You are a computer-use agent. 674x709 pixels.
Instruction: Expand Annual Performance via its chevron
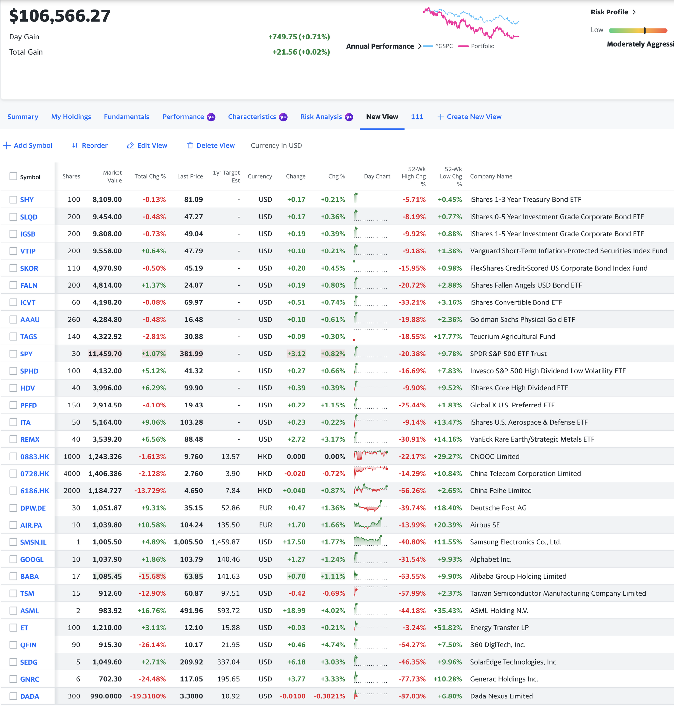419,46
